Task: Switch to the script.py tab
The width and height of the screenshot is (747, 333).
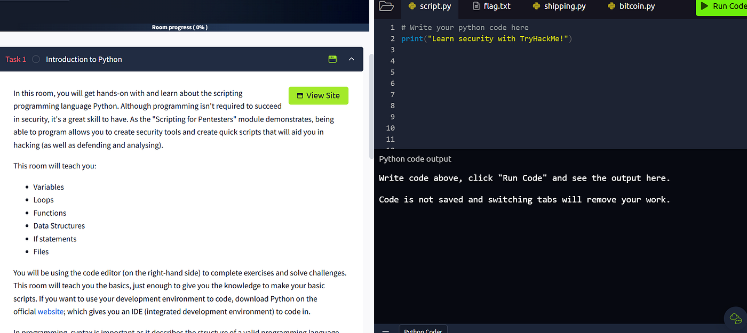Action: click(430, 6)
